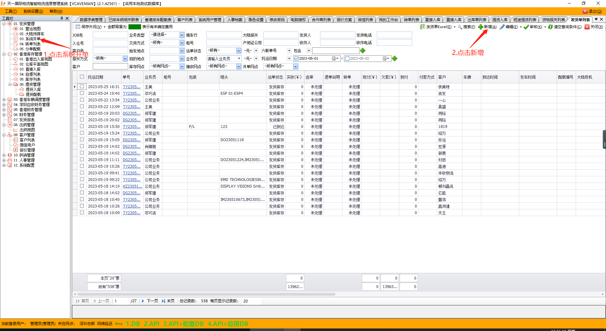Open the first TY2305 waybill link
This screenshot has width=606, height=331.
[x=131, y=87]
